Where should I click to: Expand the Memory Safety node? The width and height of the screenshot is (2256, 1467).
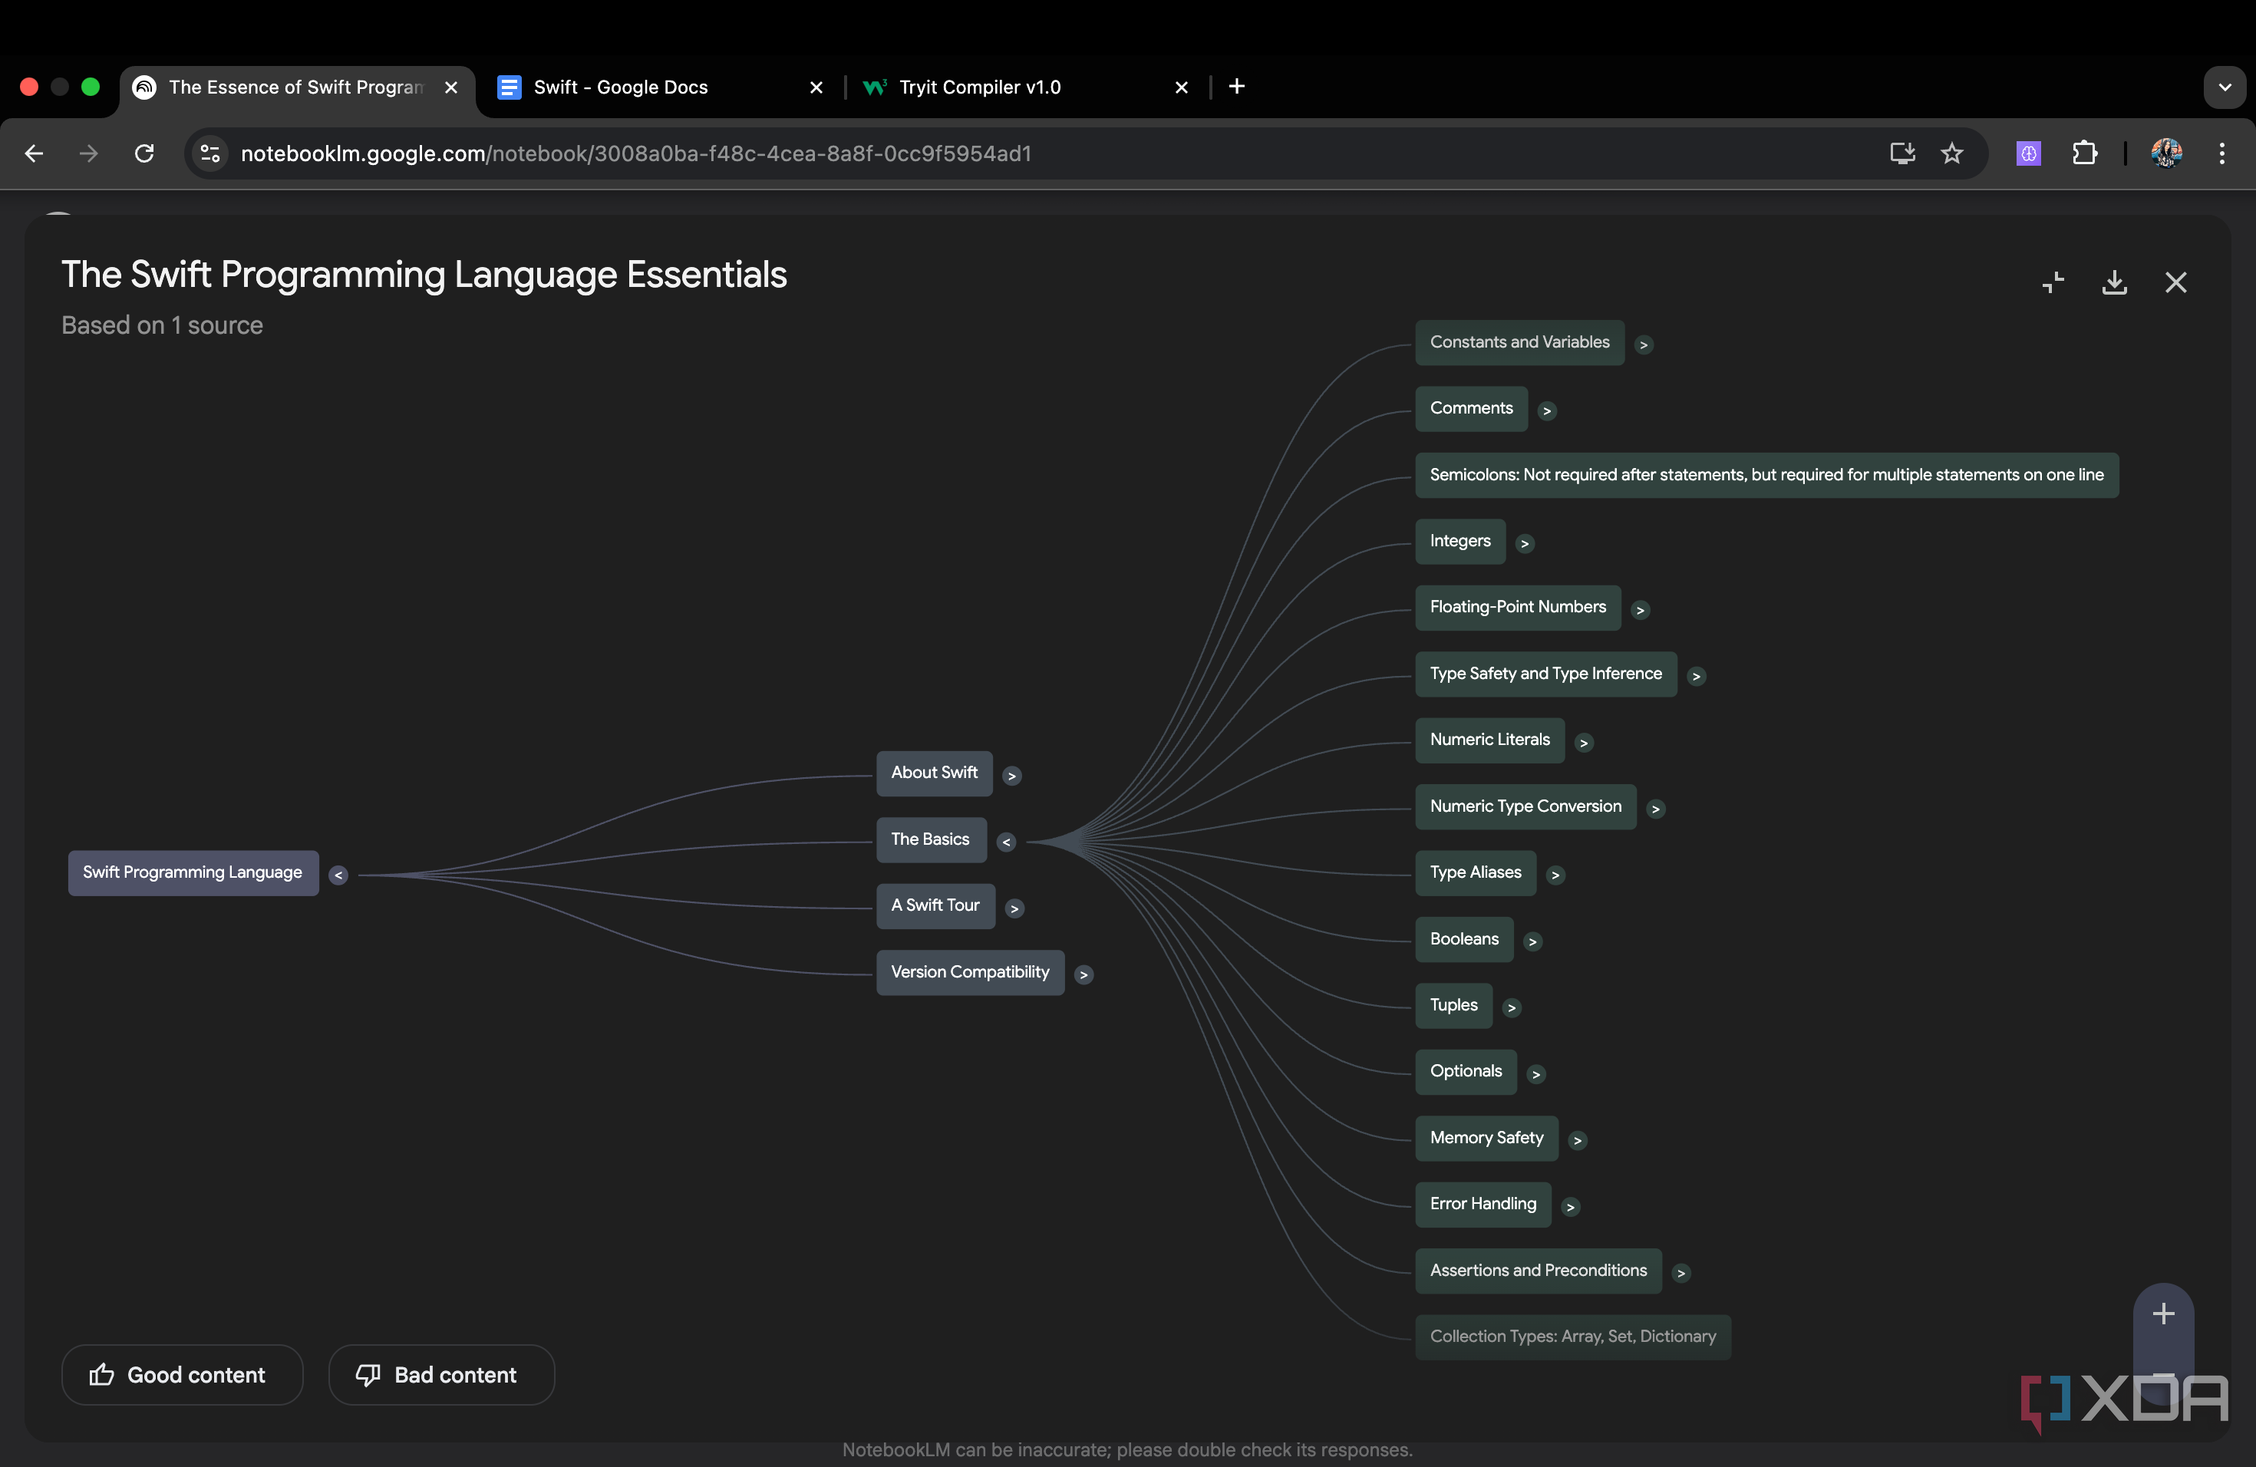pos(1578,1139)
